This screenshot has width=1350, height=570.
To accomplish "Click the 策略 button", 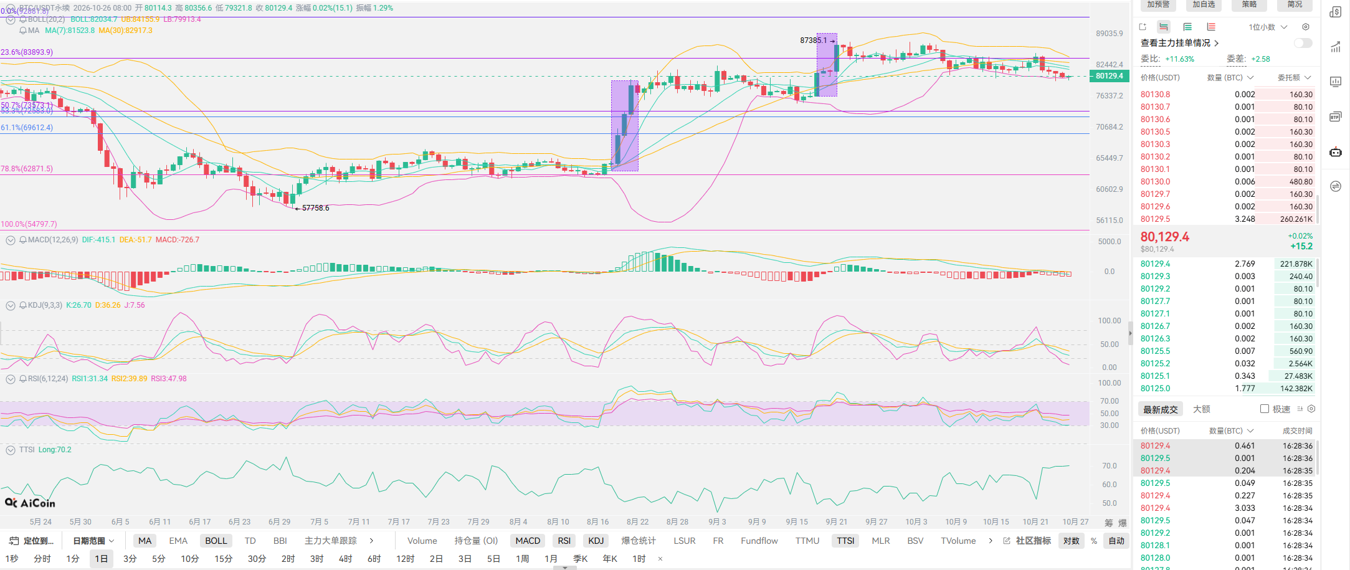I will (1250, 4).
